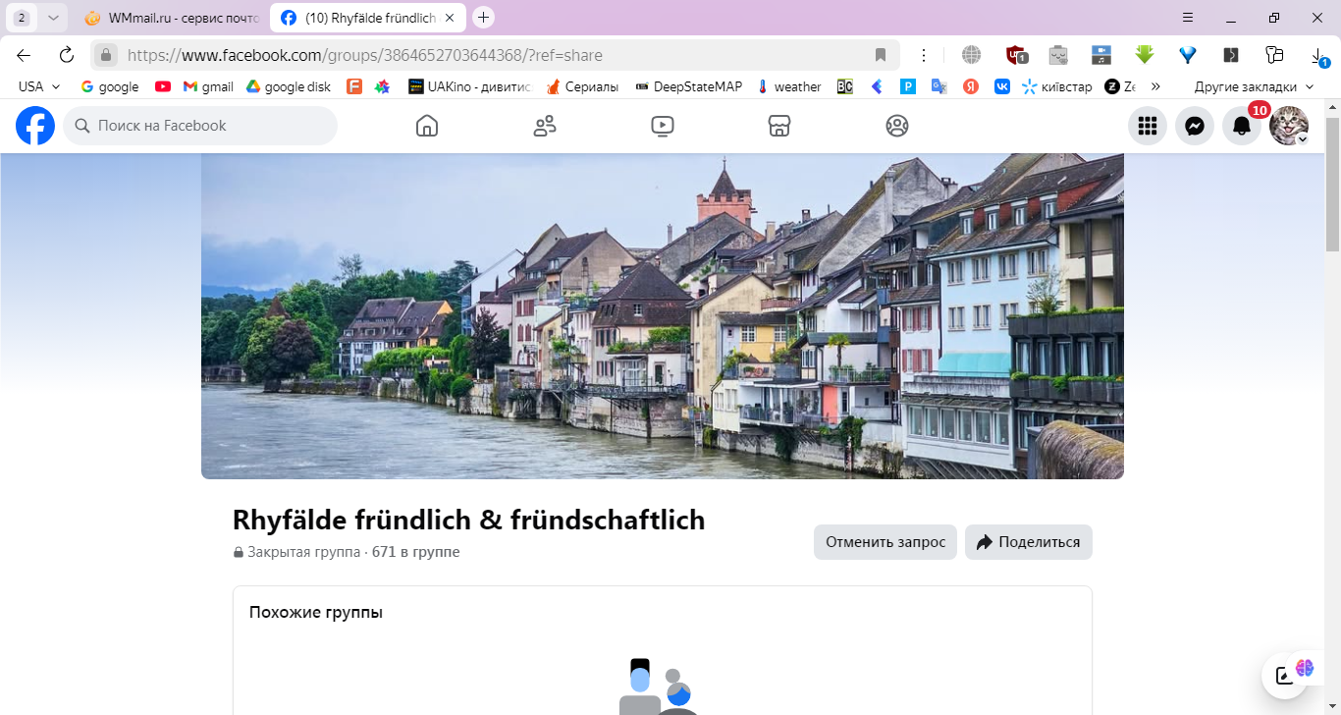The image size is (1341, 715).
Task: Click the page vertical scrollbar thumb
Action: (1332, 184)
